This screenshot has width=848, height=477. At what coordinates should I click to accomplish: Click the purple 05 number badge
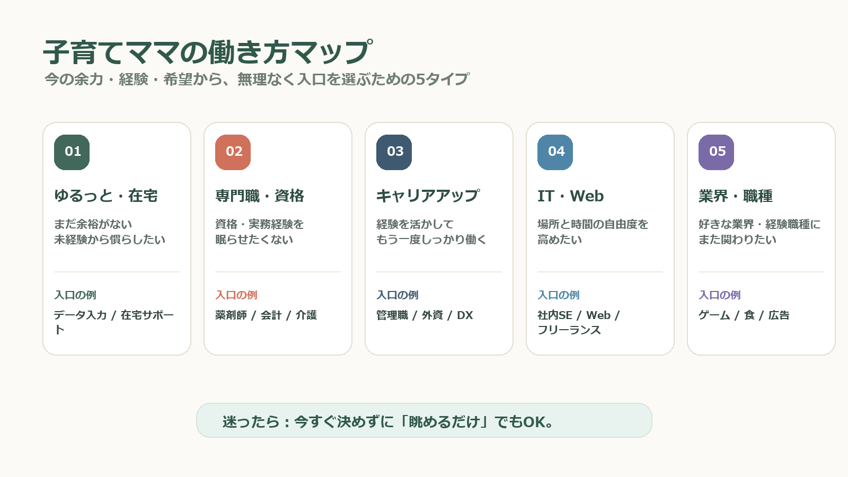(x=716, y=152)
